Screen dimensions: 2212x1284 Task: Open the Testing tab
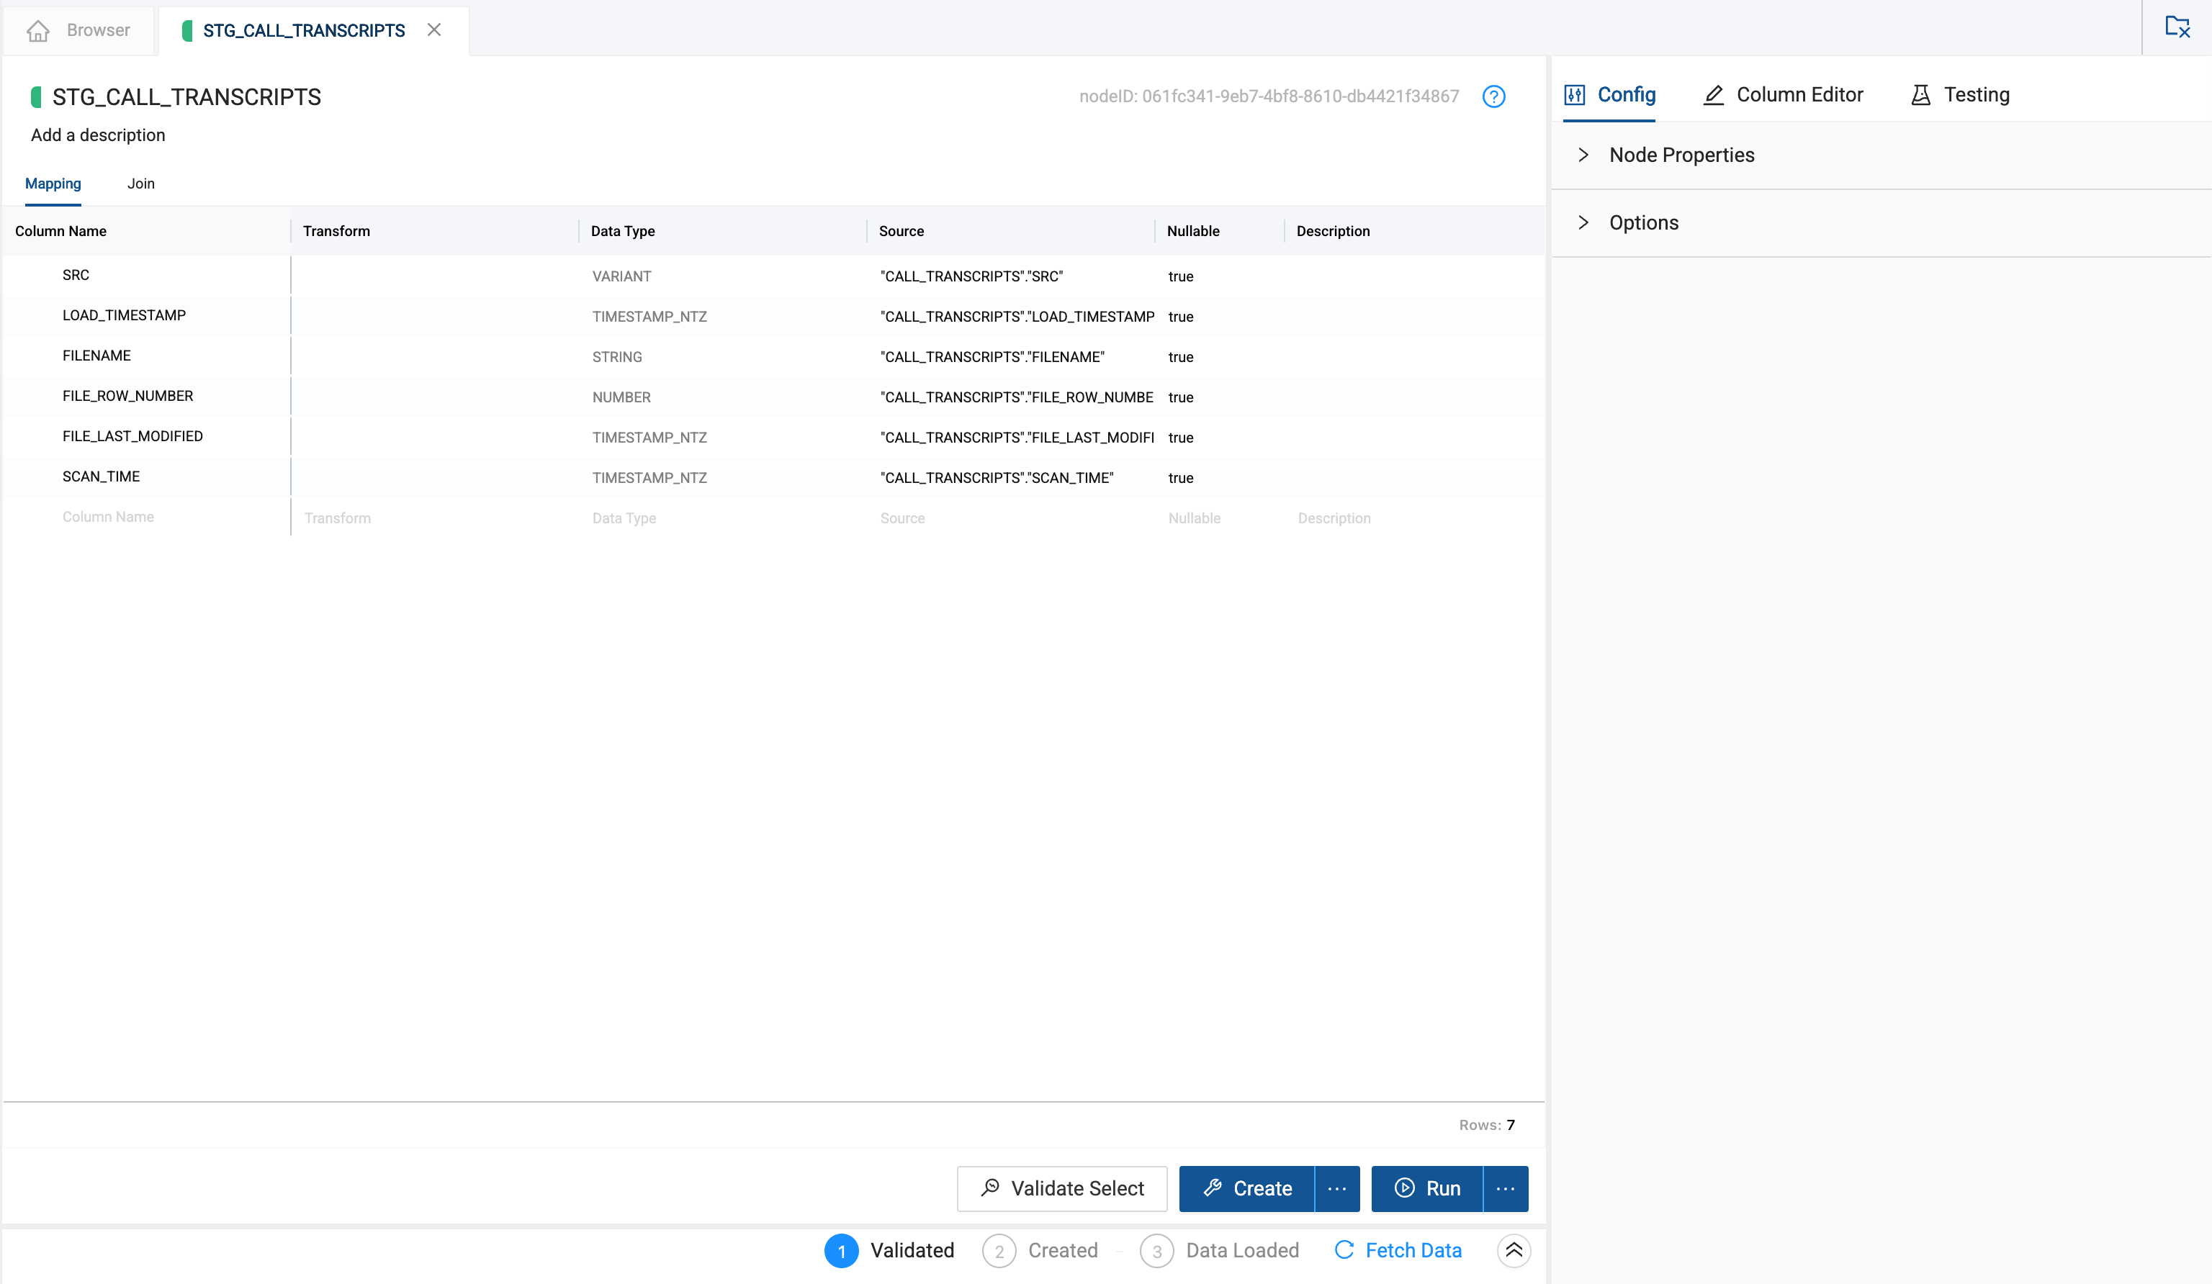tap(1960, 95)
